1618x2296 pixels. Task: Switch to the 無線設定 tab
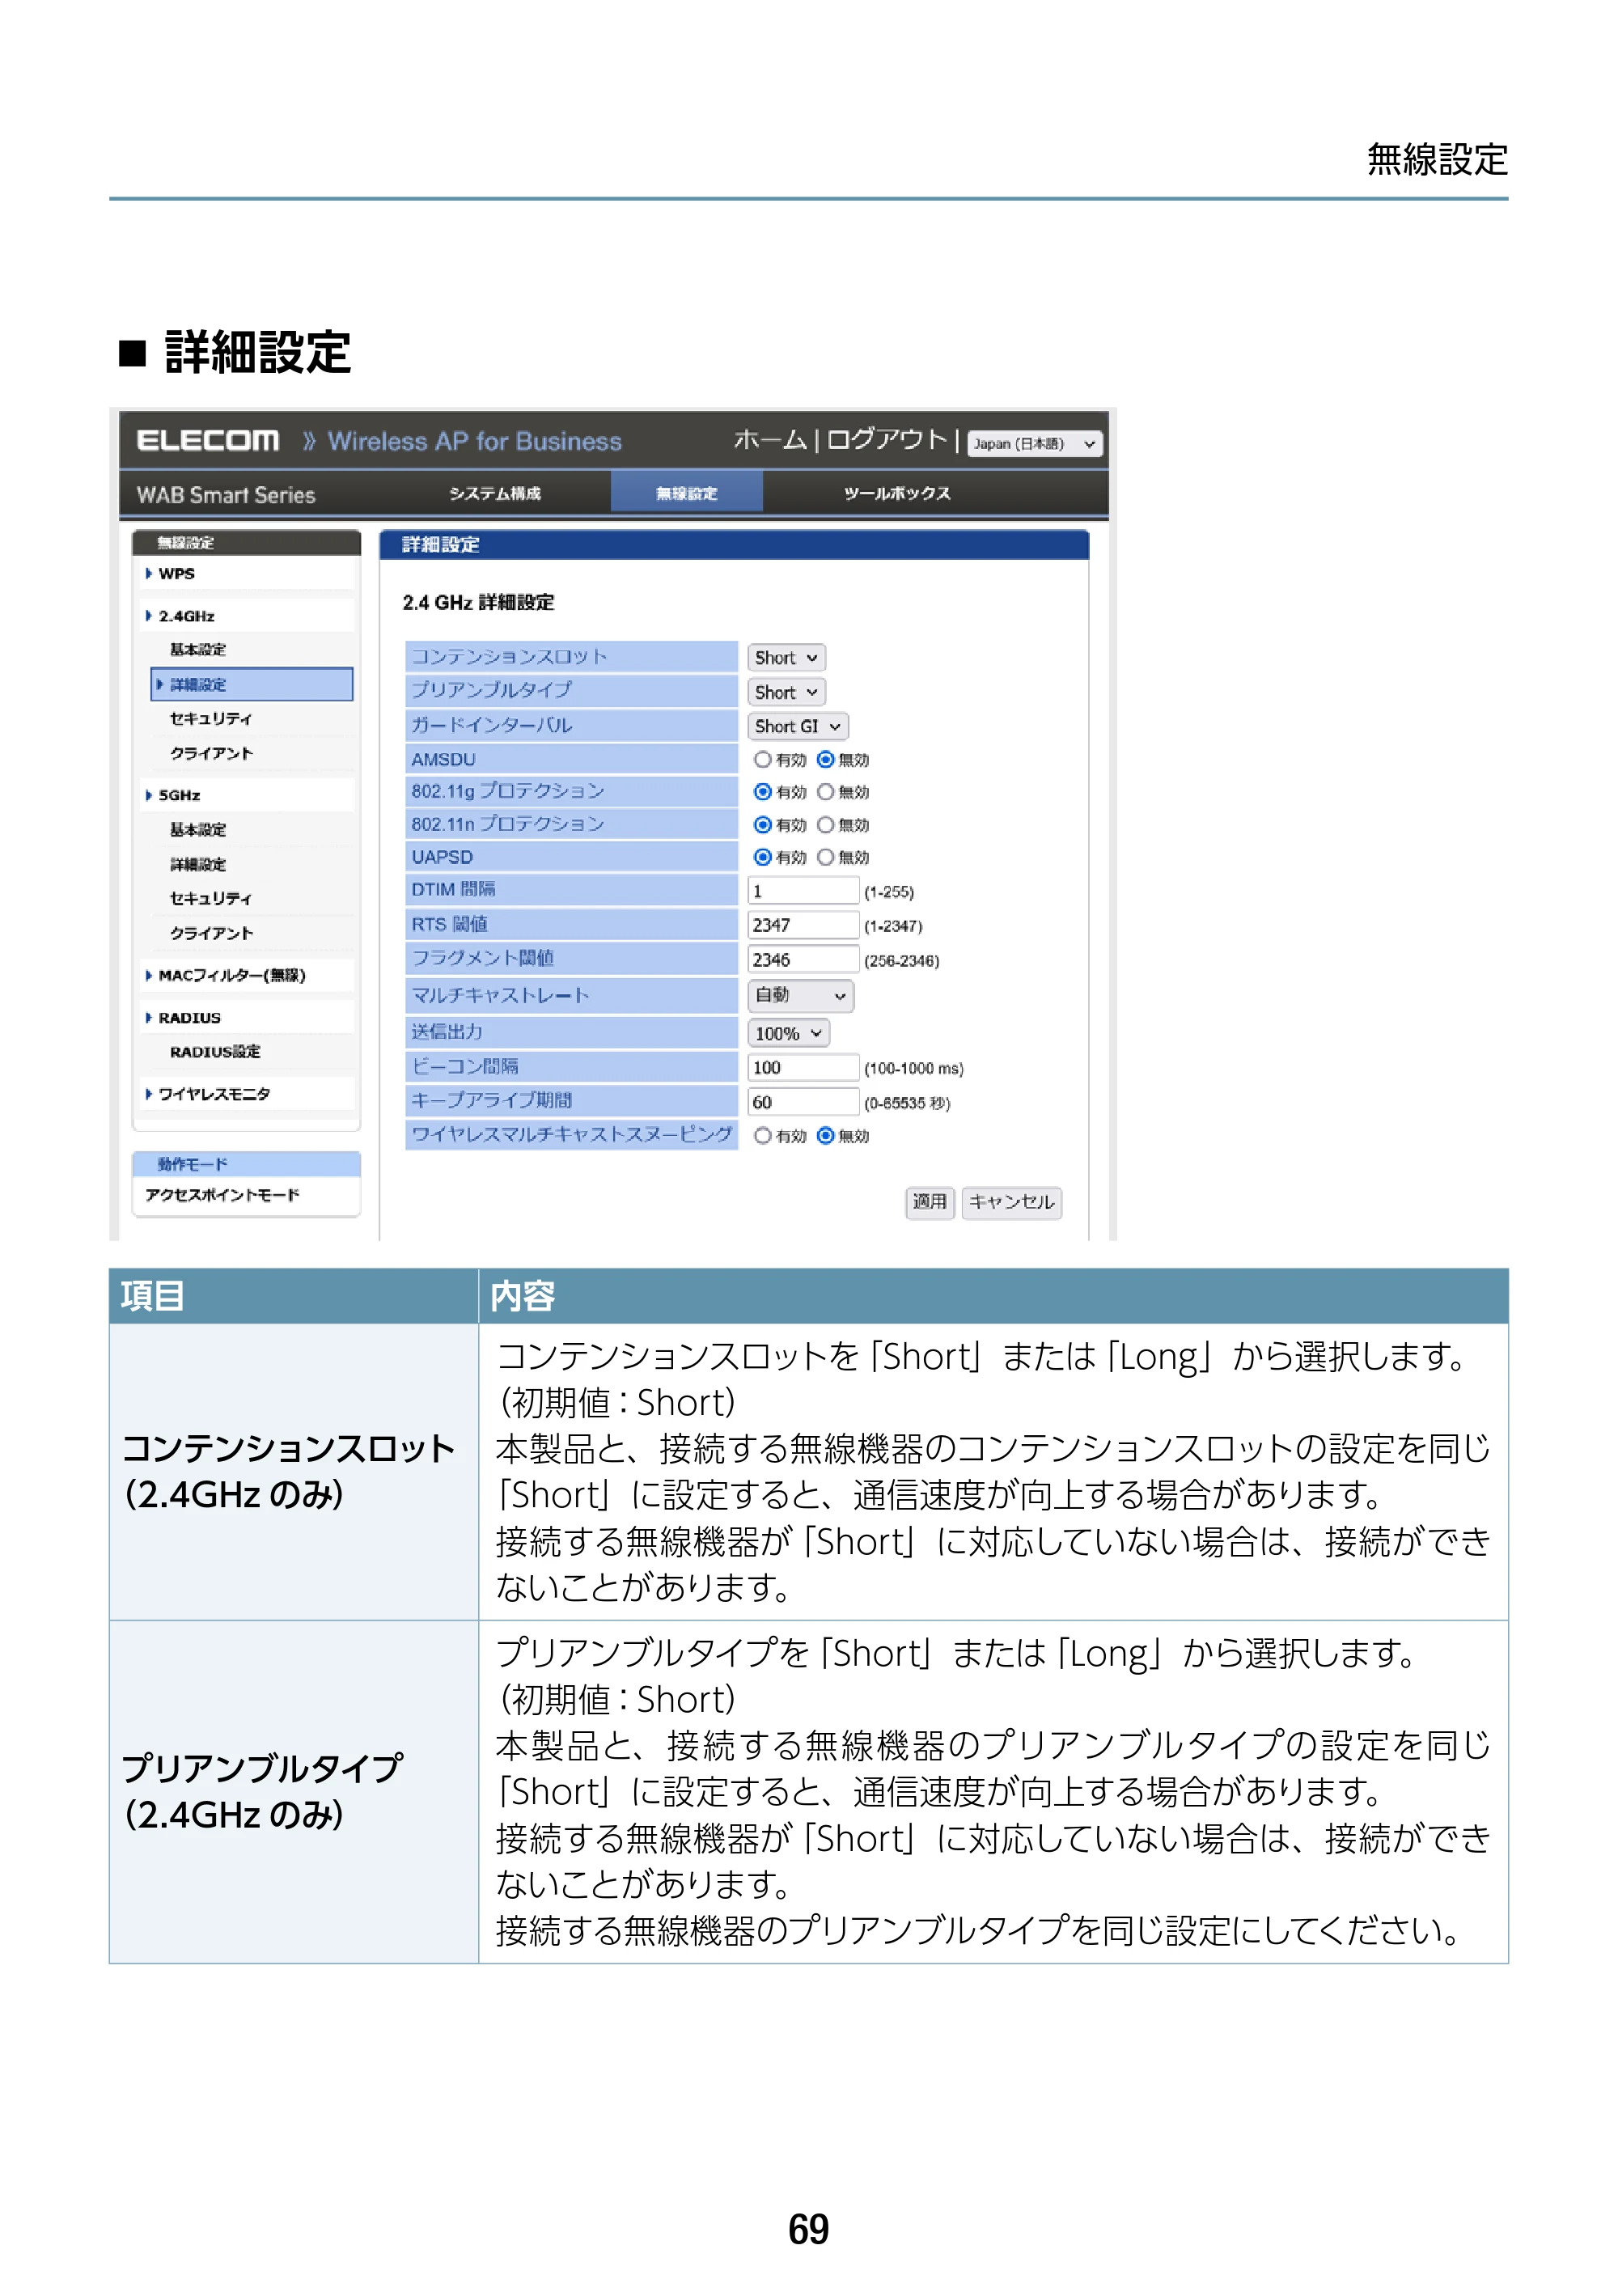[687, 493]
